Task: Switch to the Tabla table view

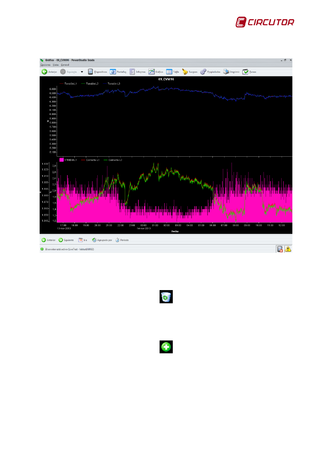Action: click(x=169, y=72)
